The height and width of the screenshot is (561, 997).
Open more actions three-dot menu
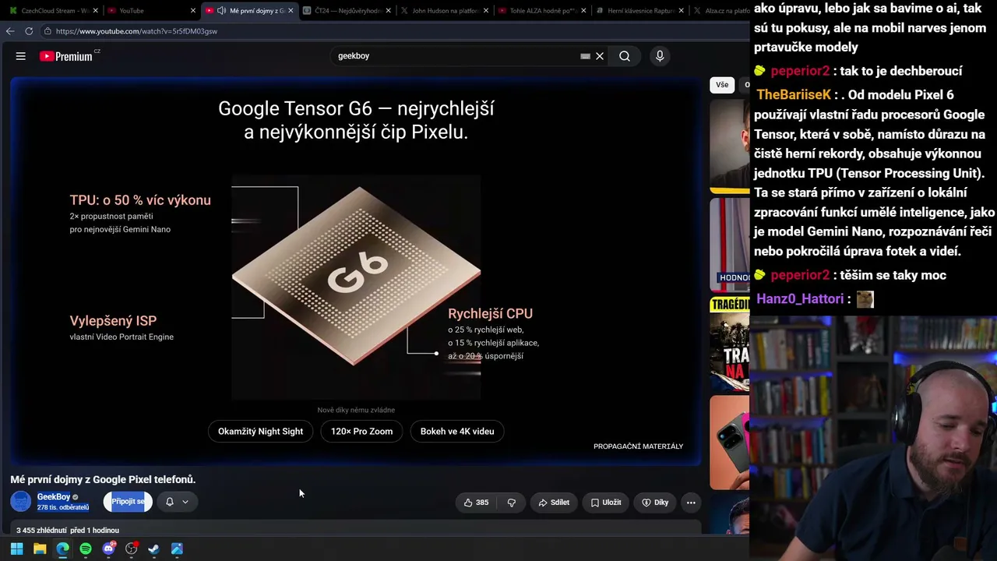pyautogui.click(x=691, y=503)
